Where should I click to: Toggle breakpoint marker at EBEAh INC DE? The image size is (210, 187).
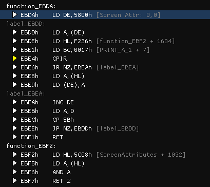point(15,102)
